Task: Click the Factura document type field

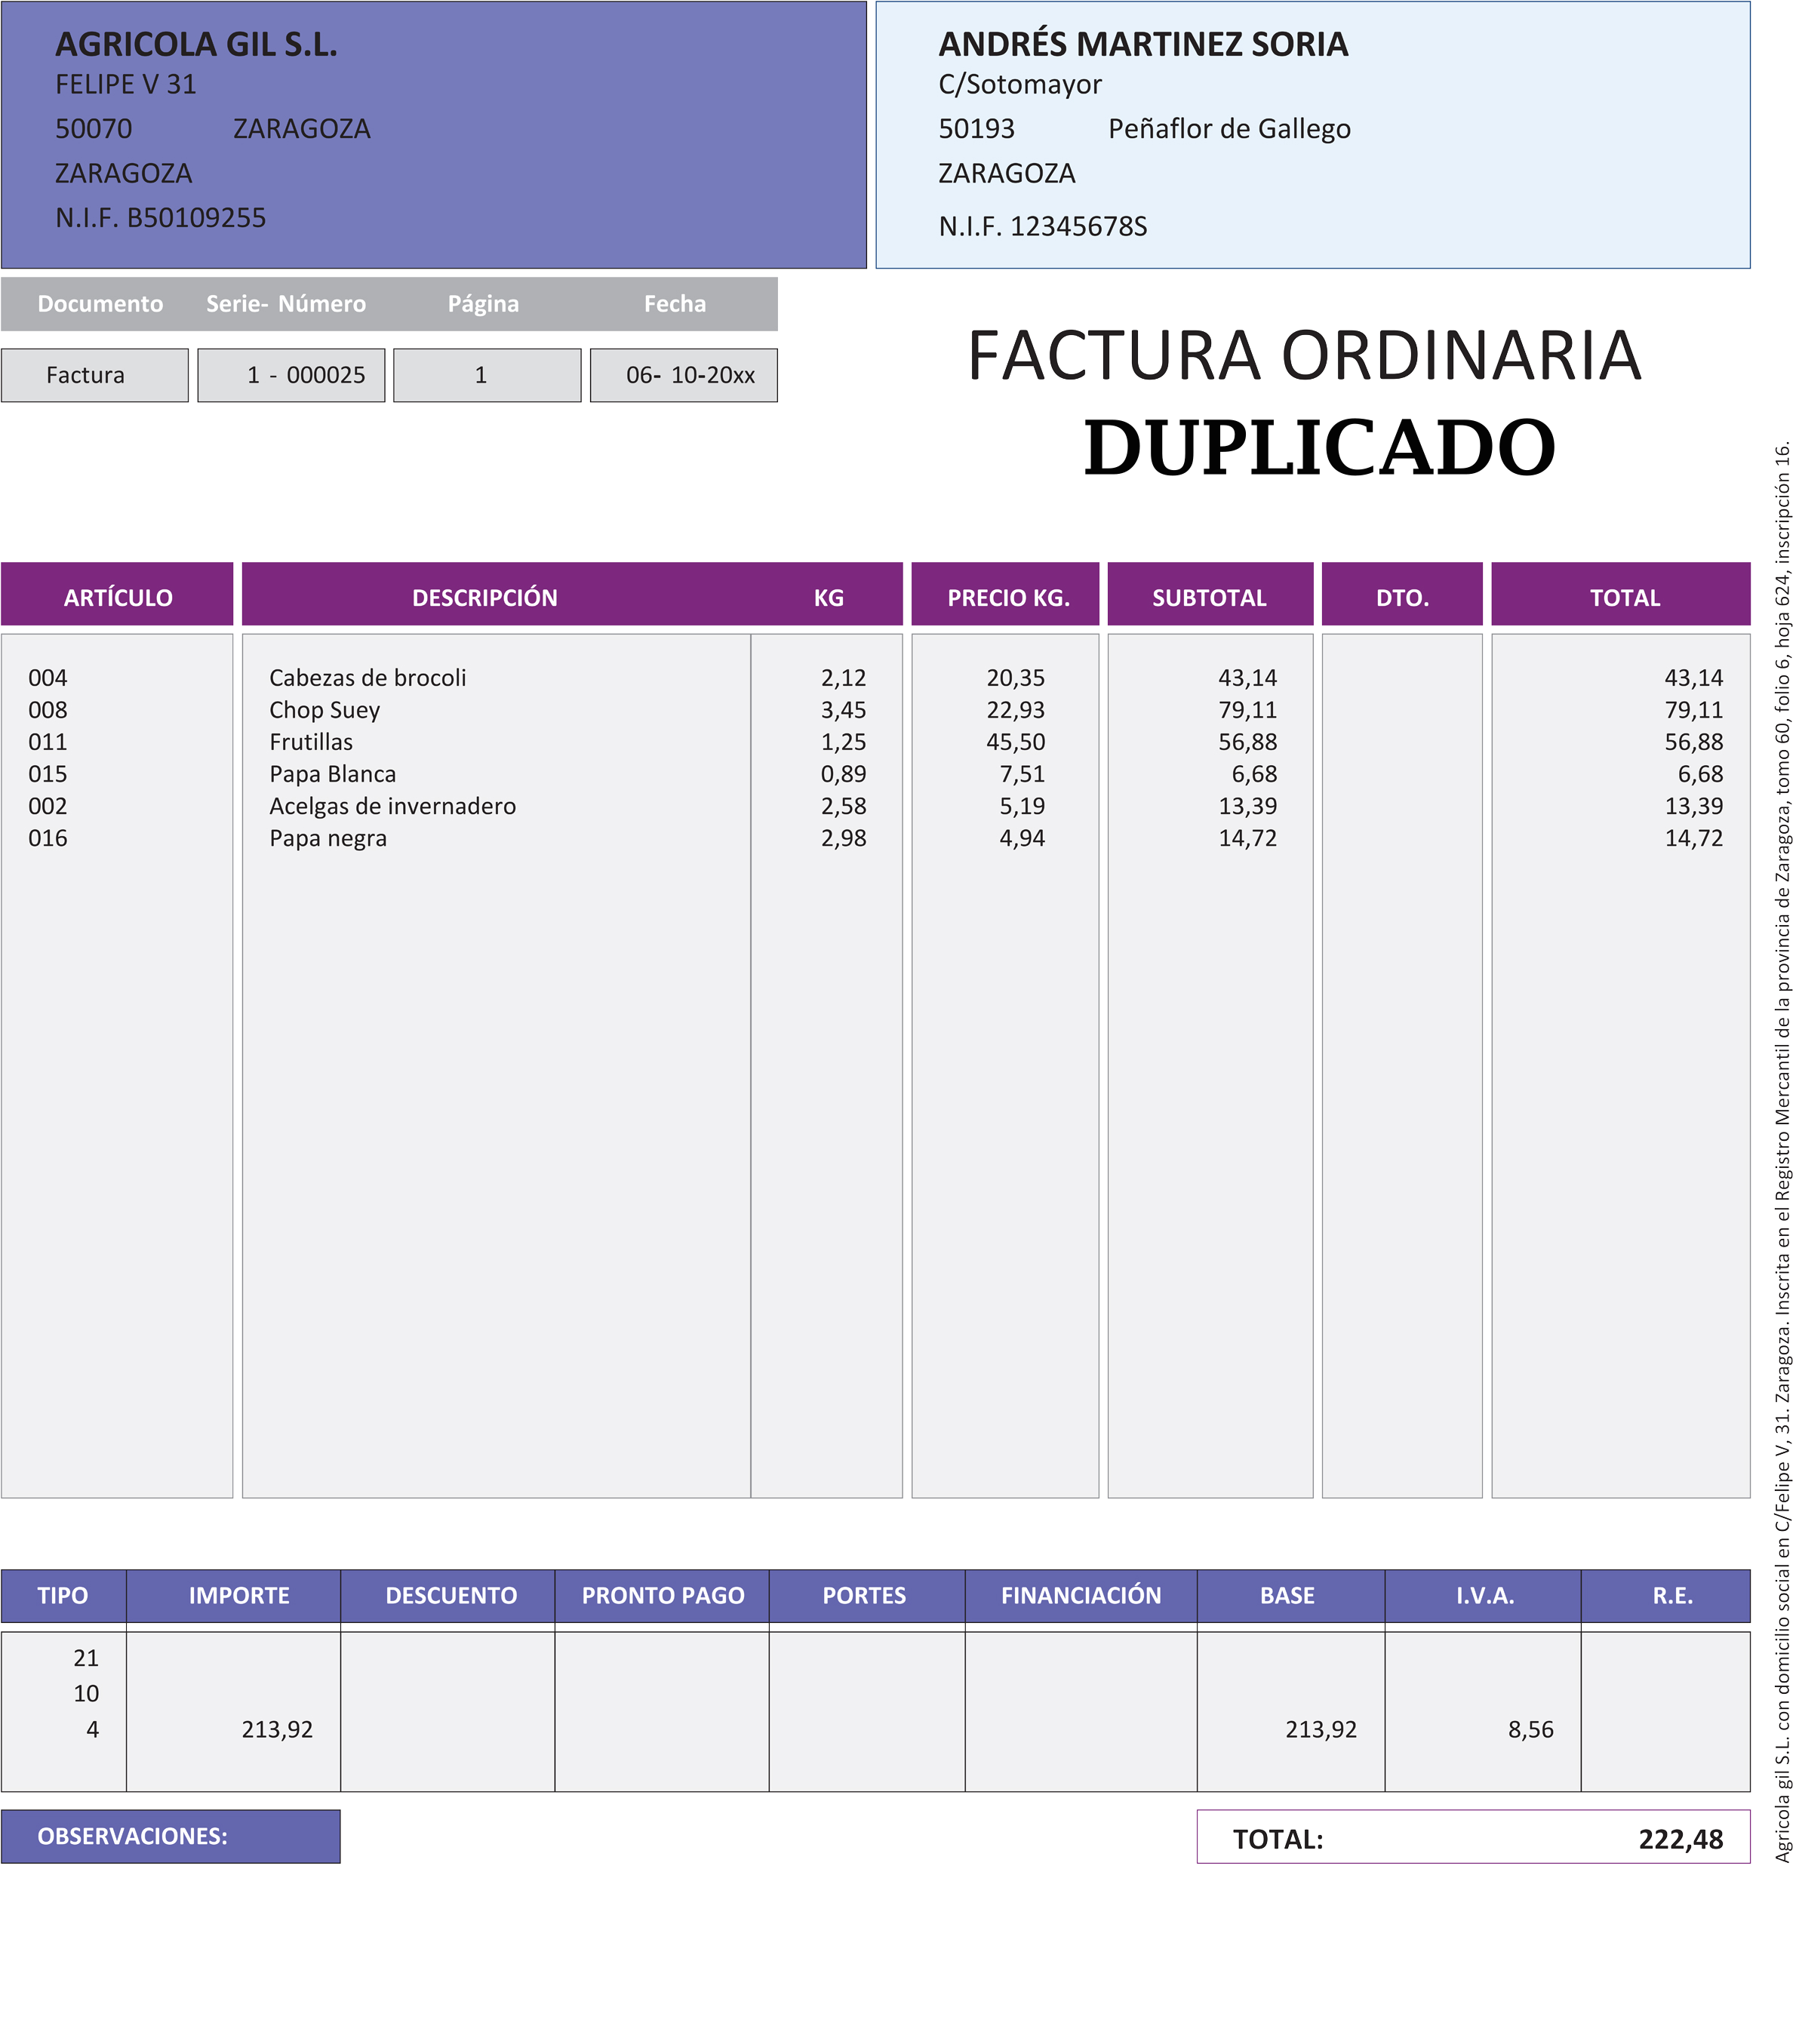Action: coord(94,375)
